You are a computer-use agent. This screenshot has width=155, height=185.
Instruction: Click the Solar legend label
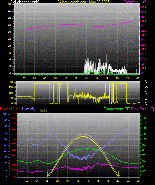coord(44,111)
